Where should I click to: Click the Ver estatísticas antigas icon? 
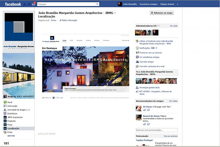click(137, 57)
